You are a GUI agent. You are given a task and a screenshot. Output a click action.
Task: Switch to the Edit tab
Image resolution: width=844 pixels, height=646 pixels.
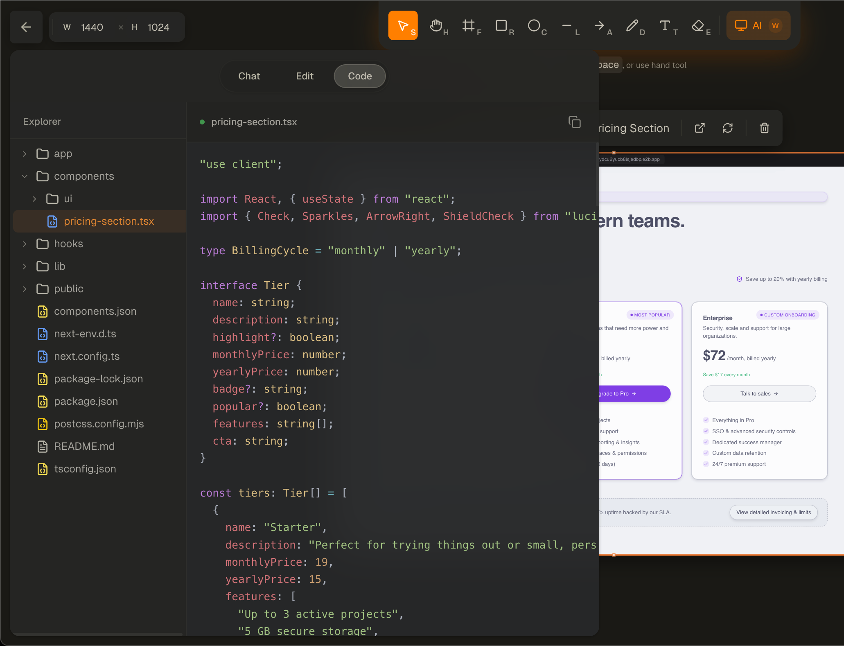coord(305,76)
